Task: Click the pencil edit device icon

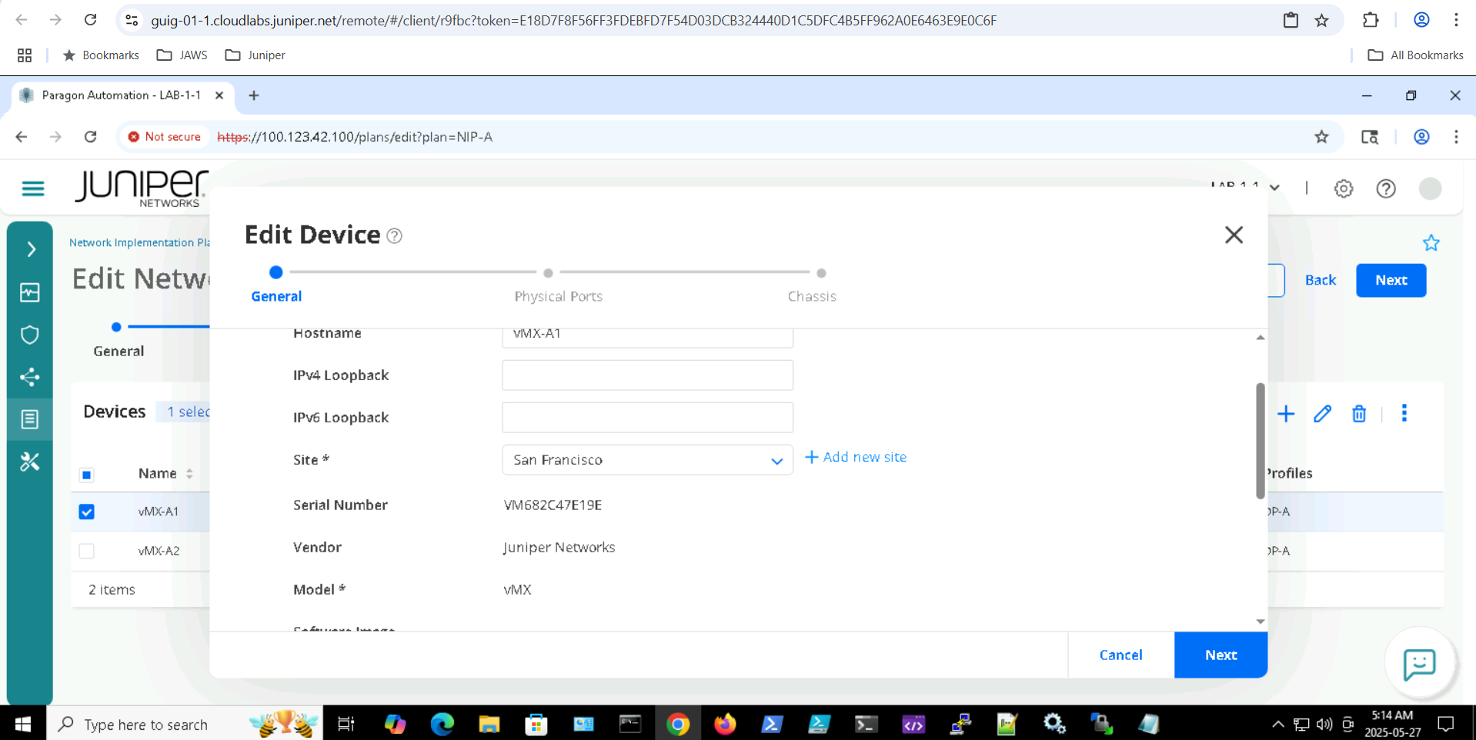Action: point(1322,414)
